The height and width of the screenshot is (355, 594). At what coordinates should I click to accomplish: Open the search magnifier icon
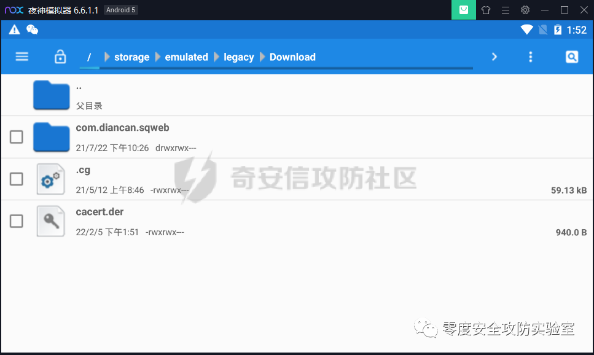coord(572,57)
